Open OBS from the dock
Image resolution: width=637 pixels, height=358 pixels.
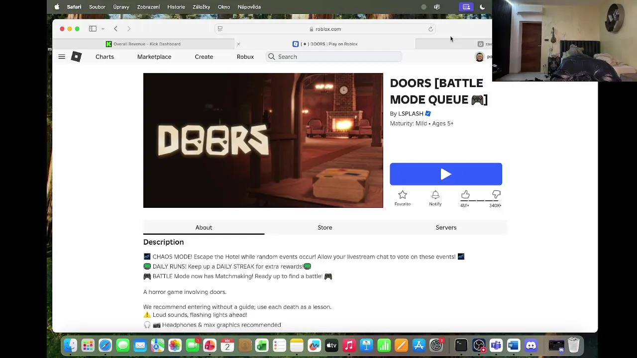[x=479, y=345]
